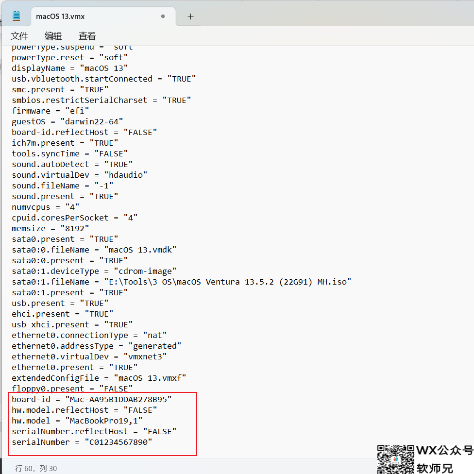The width and height of the screenshot is (474, 474).
Task: Click the line sata0:1.present = "TRUE"
Action: (x=70, y=293)
